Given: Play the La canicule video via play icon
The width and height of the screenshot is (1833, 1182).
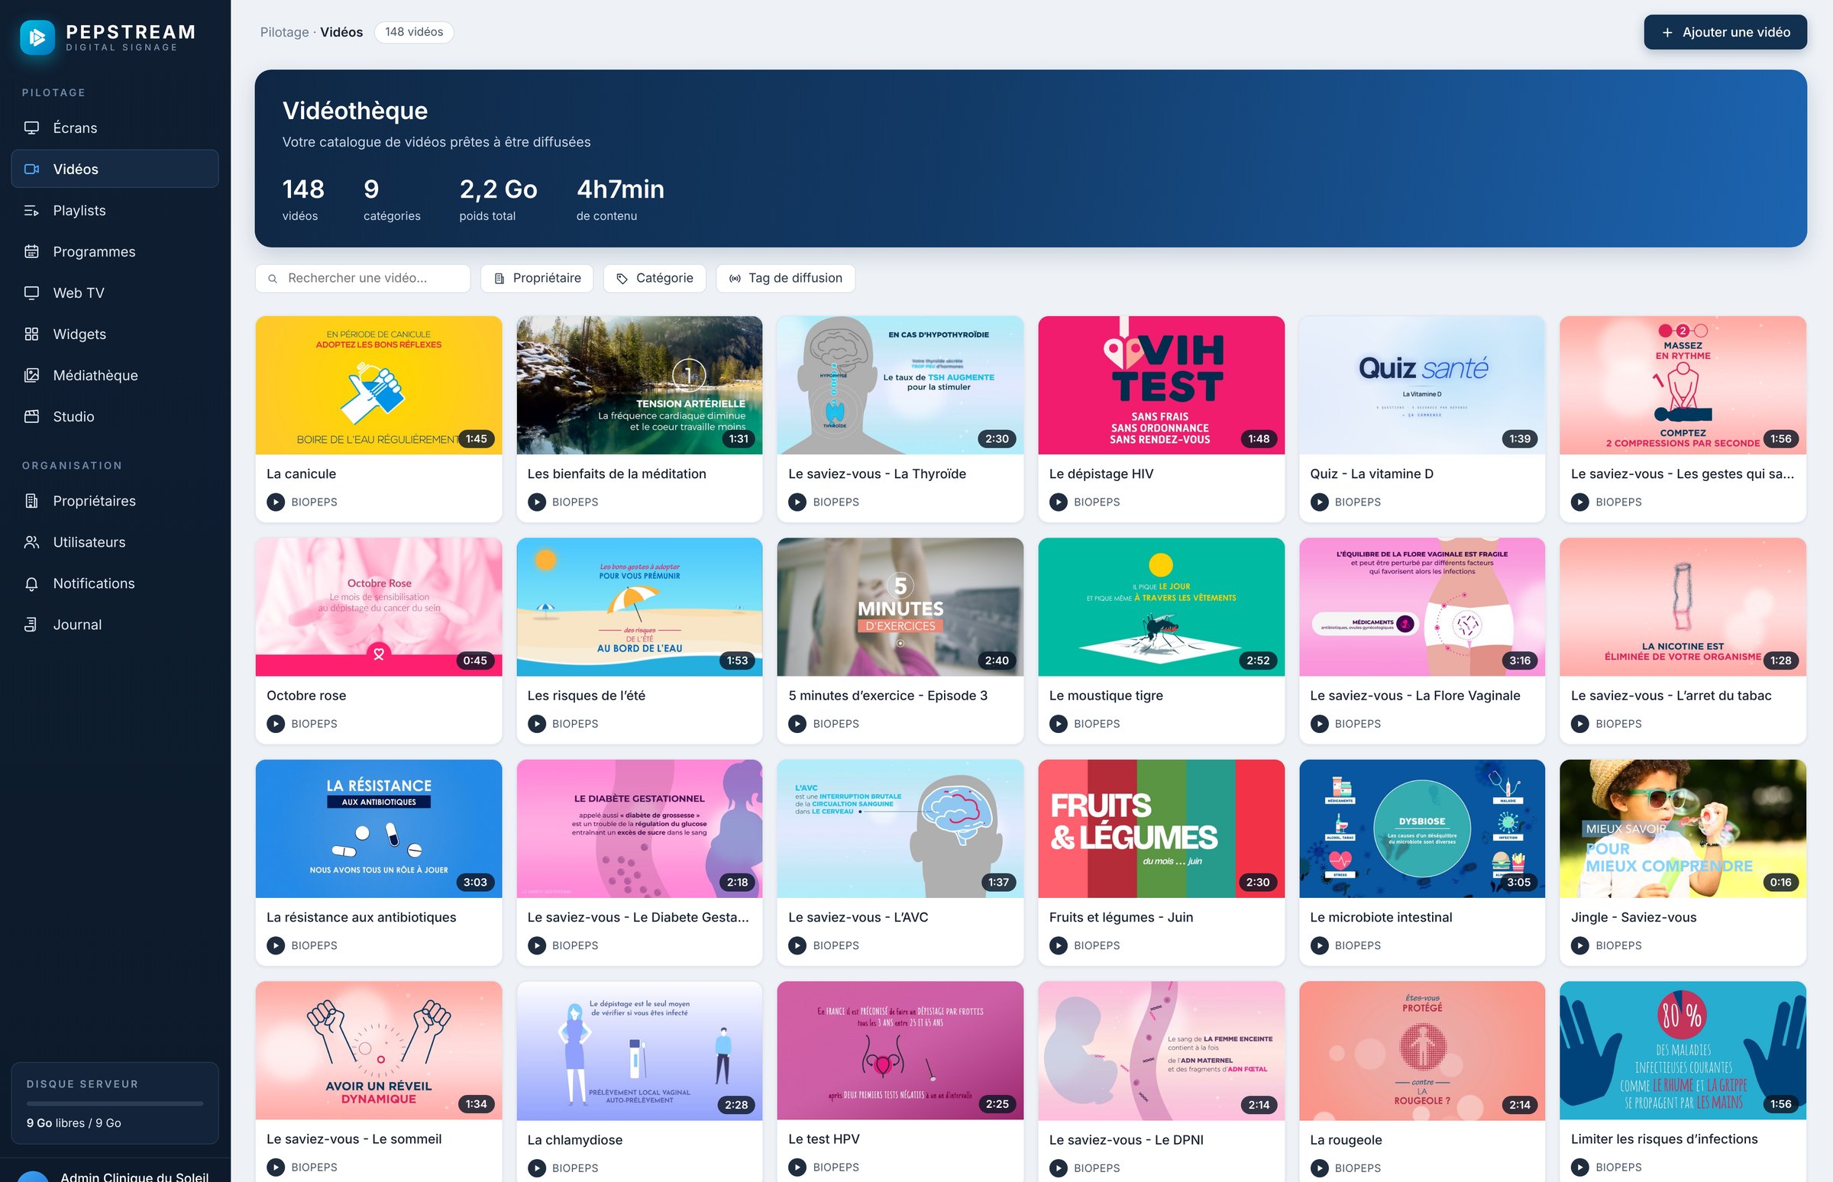Looking at the screenshot, I should pyautogui.click(x=276, y=502).
